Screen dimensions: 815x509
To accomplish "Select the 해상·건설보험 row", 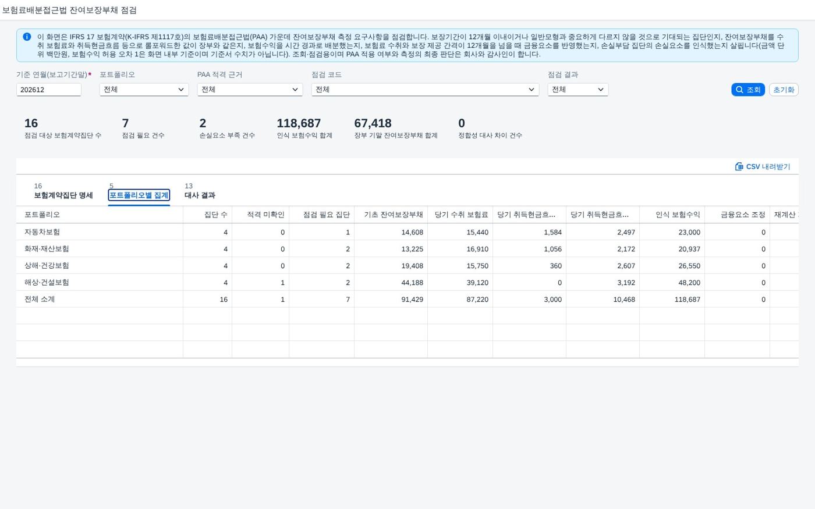I will pyautogui.click(x=408, y=282).
